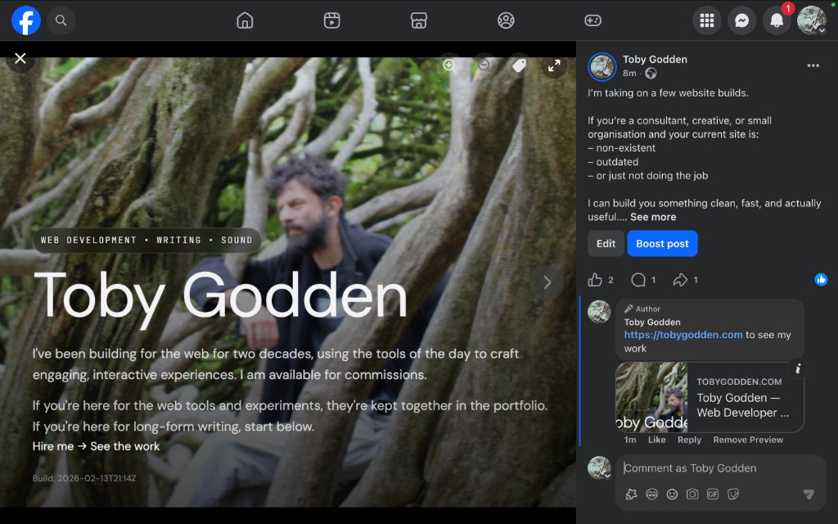Zoom in on the photo

[448, 65]
